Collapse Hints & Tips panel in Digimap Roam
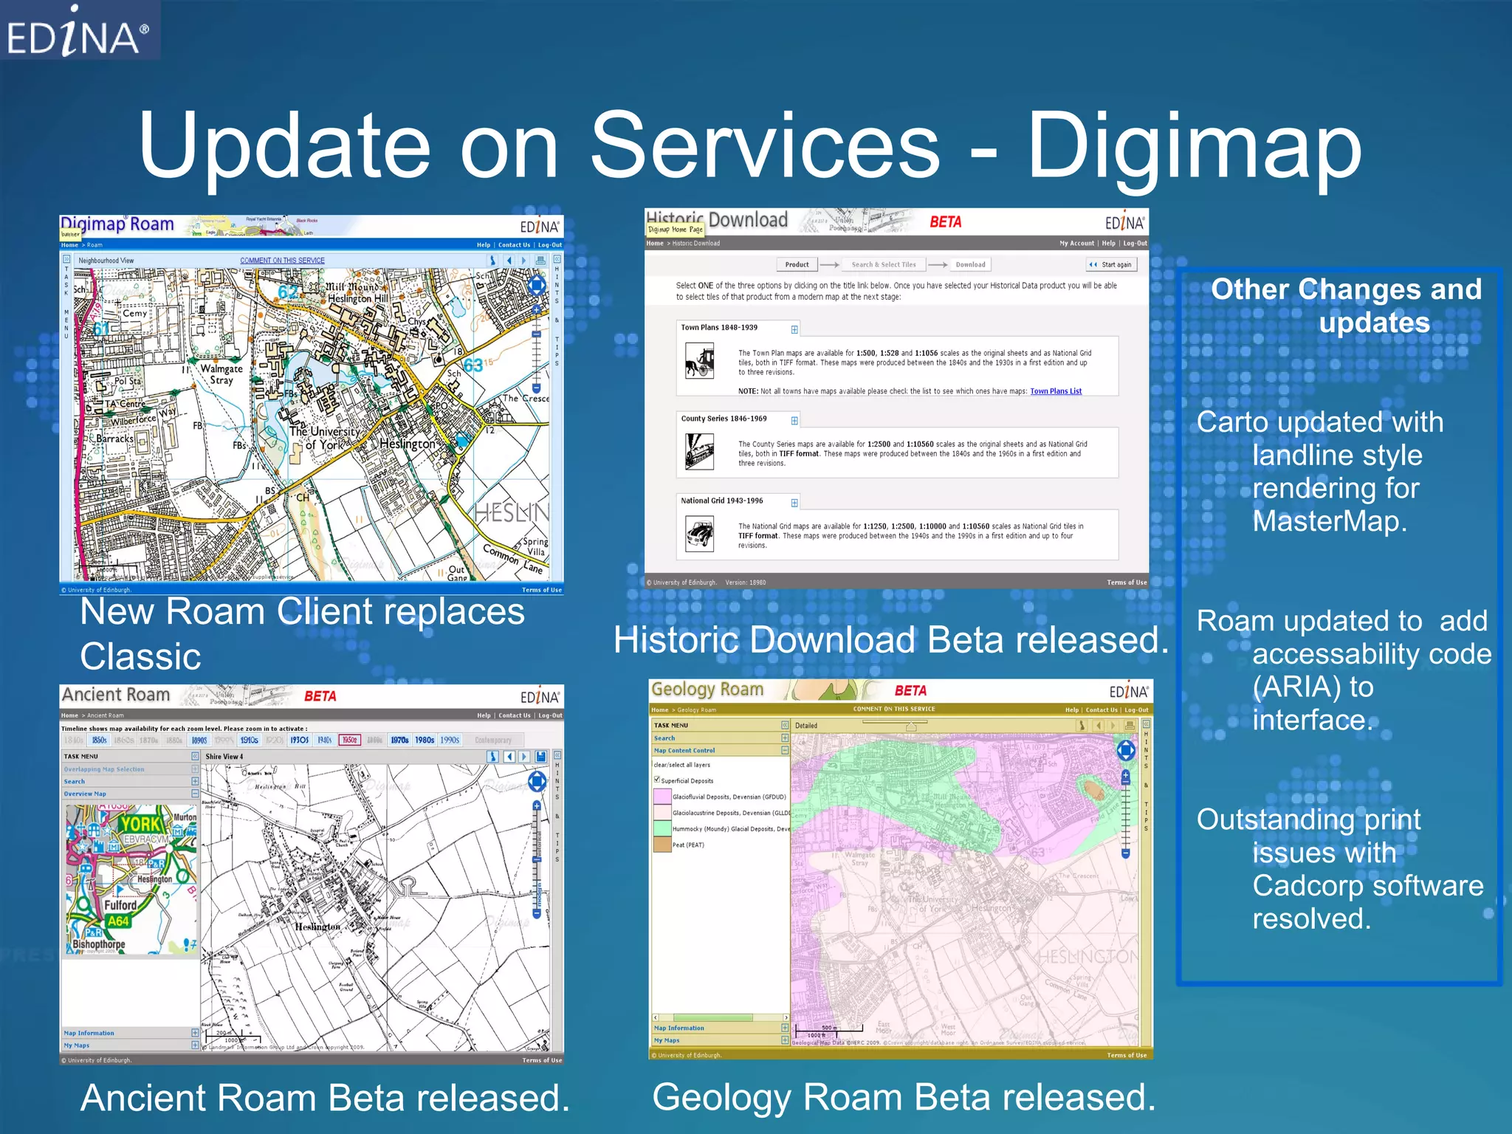 (x=557, y=259)
